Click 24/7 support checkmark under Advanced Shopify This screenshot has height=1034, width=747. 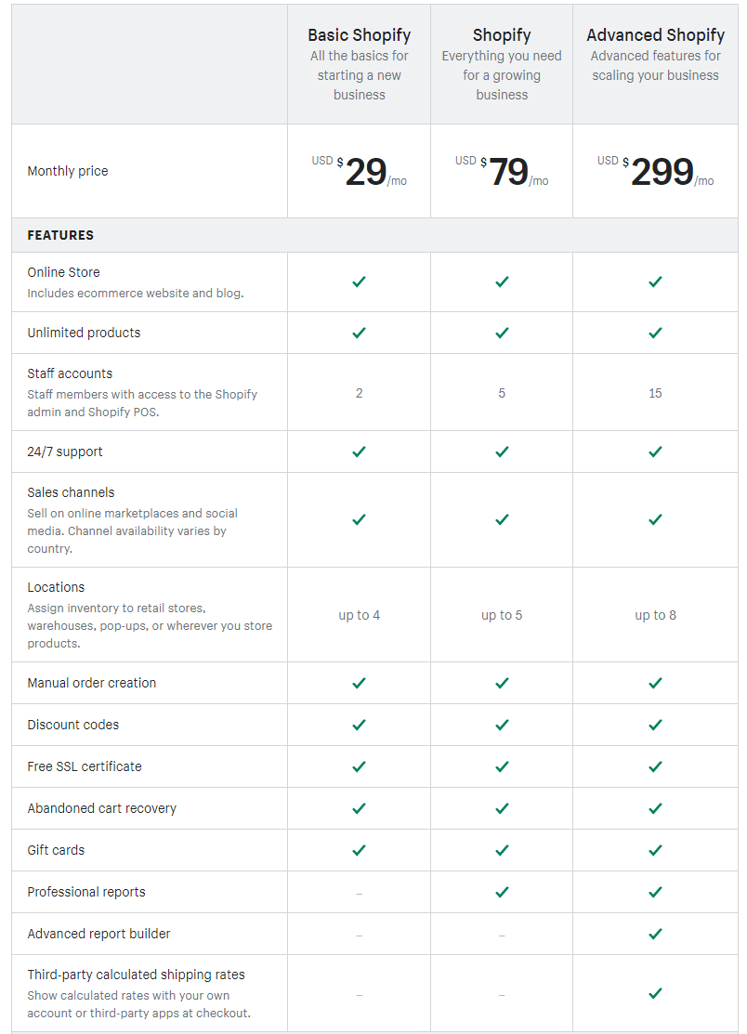click(x=655, y=452)
